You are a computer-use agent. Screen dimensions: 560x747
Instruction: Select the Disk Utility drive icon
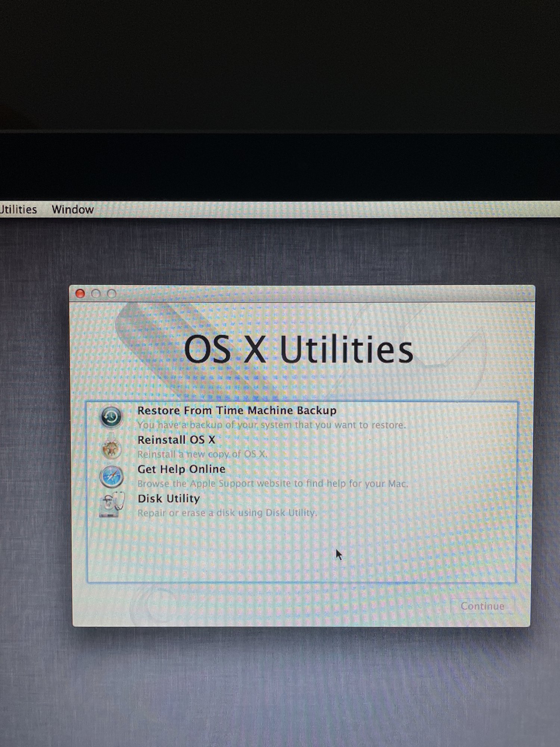click(112, 505)
